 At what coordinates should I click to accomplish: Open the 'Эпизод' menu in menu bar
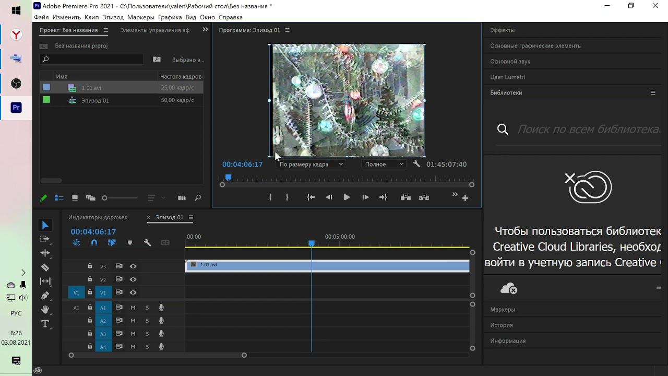113,17
